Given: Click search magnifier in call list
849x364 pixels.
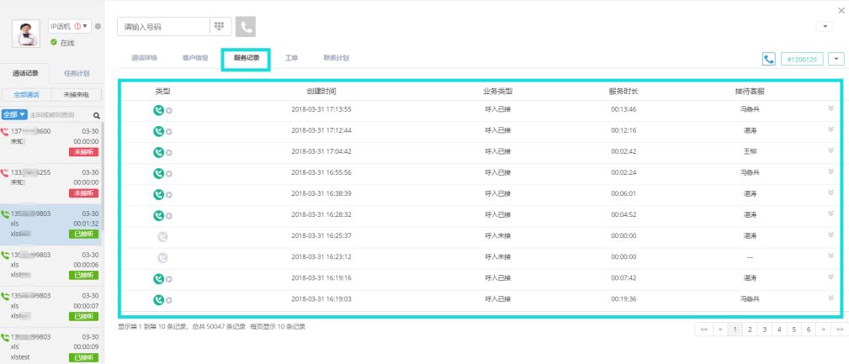Looking at the screenshot, I should (97, 115).
